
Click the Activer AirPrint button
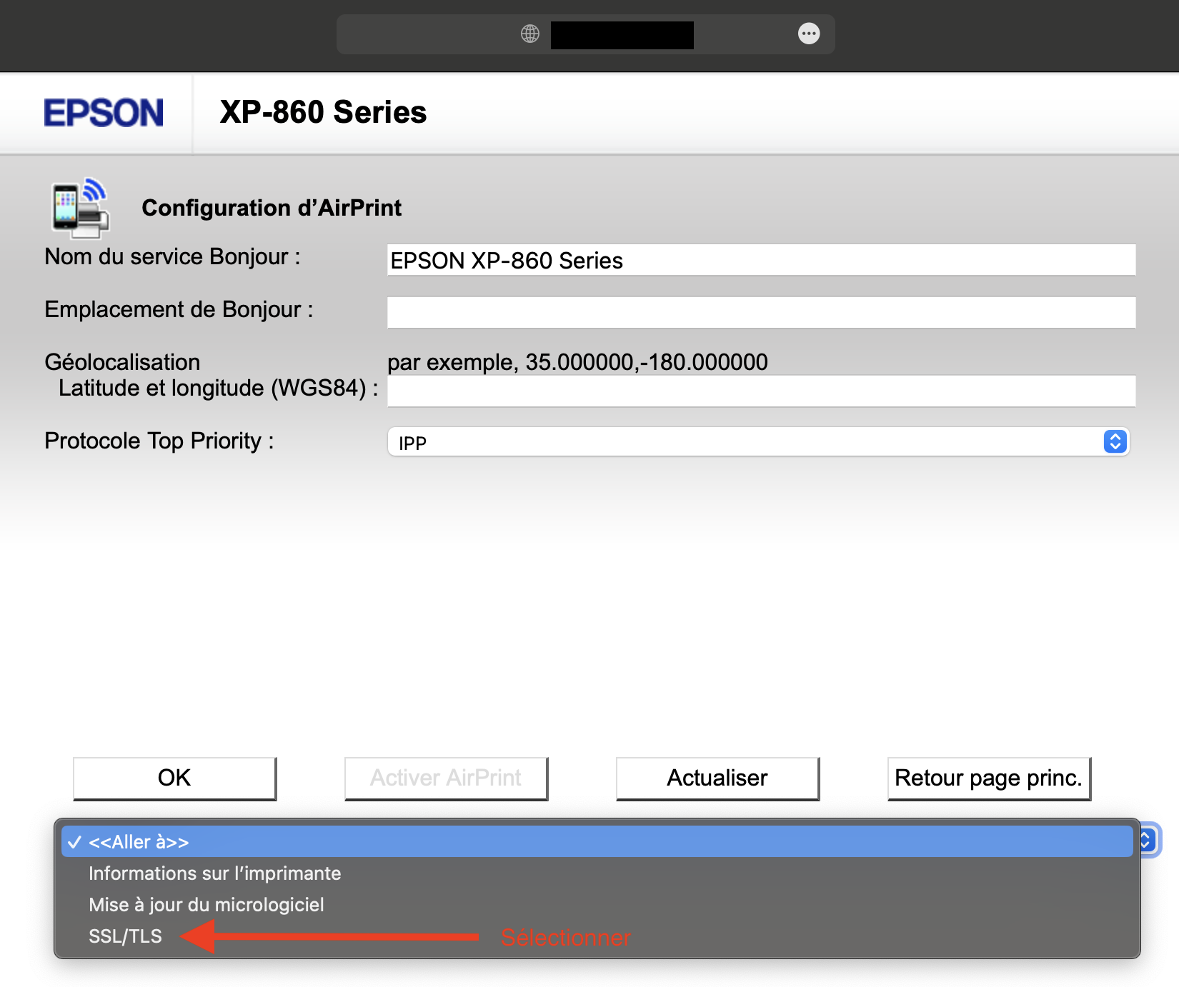click(446, 778)
